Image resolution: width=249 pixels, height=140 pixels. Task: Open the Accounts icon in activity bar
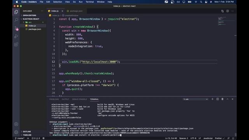pyautogui.click(x=16, y=124)
